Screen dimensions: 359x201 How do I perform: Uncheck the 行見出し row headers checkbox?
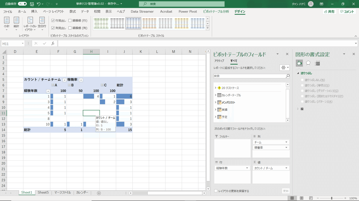(x=53, y=21)
